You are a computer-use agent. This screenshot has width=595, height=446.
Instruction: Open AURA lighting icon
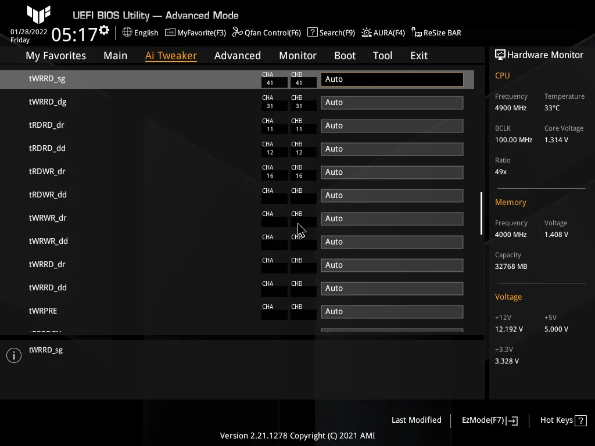(366, 33)
